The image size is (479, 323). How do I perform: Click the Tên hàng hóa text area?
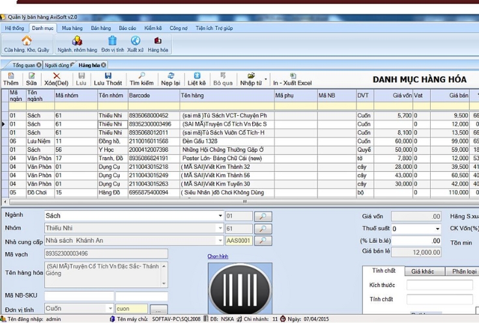click(x=106, y=274)
